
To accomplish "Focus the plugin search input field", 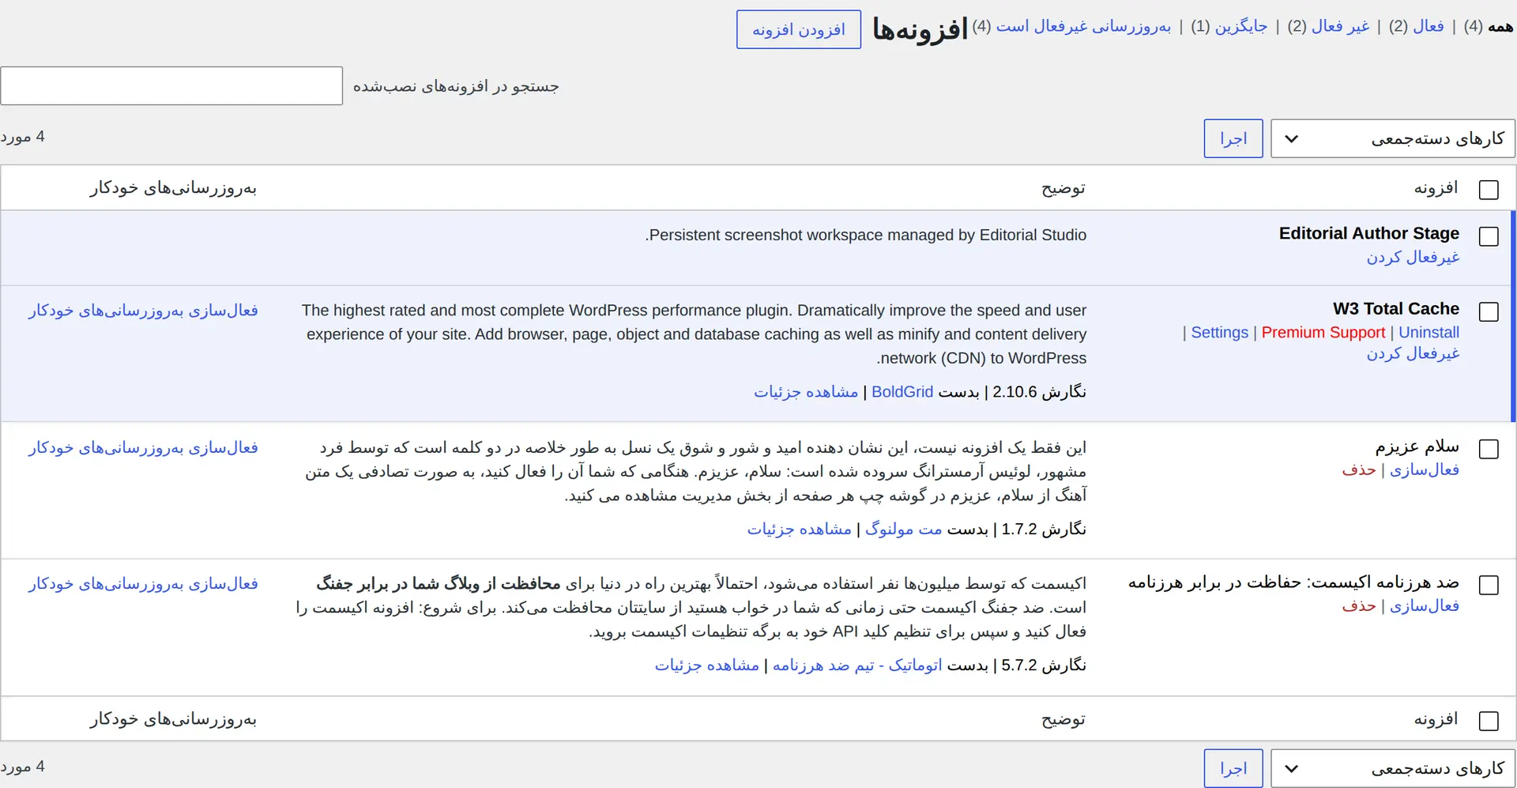I will point(171,85).
